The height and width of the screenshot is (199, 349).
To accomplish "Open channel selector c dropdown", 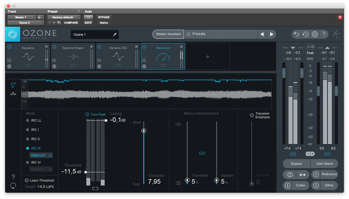I will click(40, 17).
